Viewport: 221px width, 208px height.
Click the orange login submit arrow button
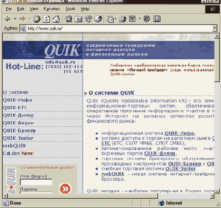pos(65,189)
